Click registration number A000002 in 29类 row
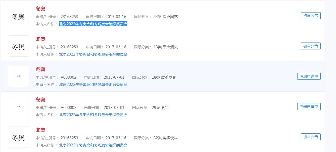 [68, 108]
